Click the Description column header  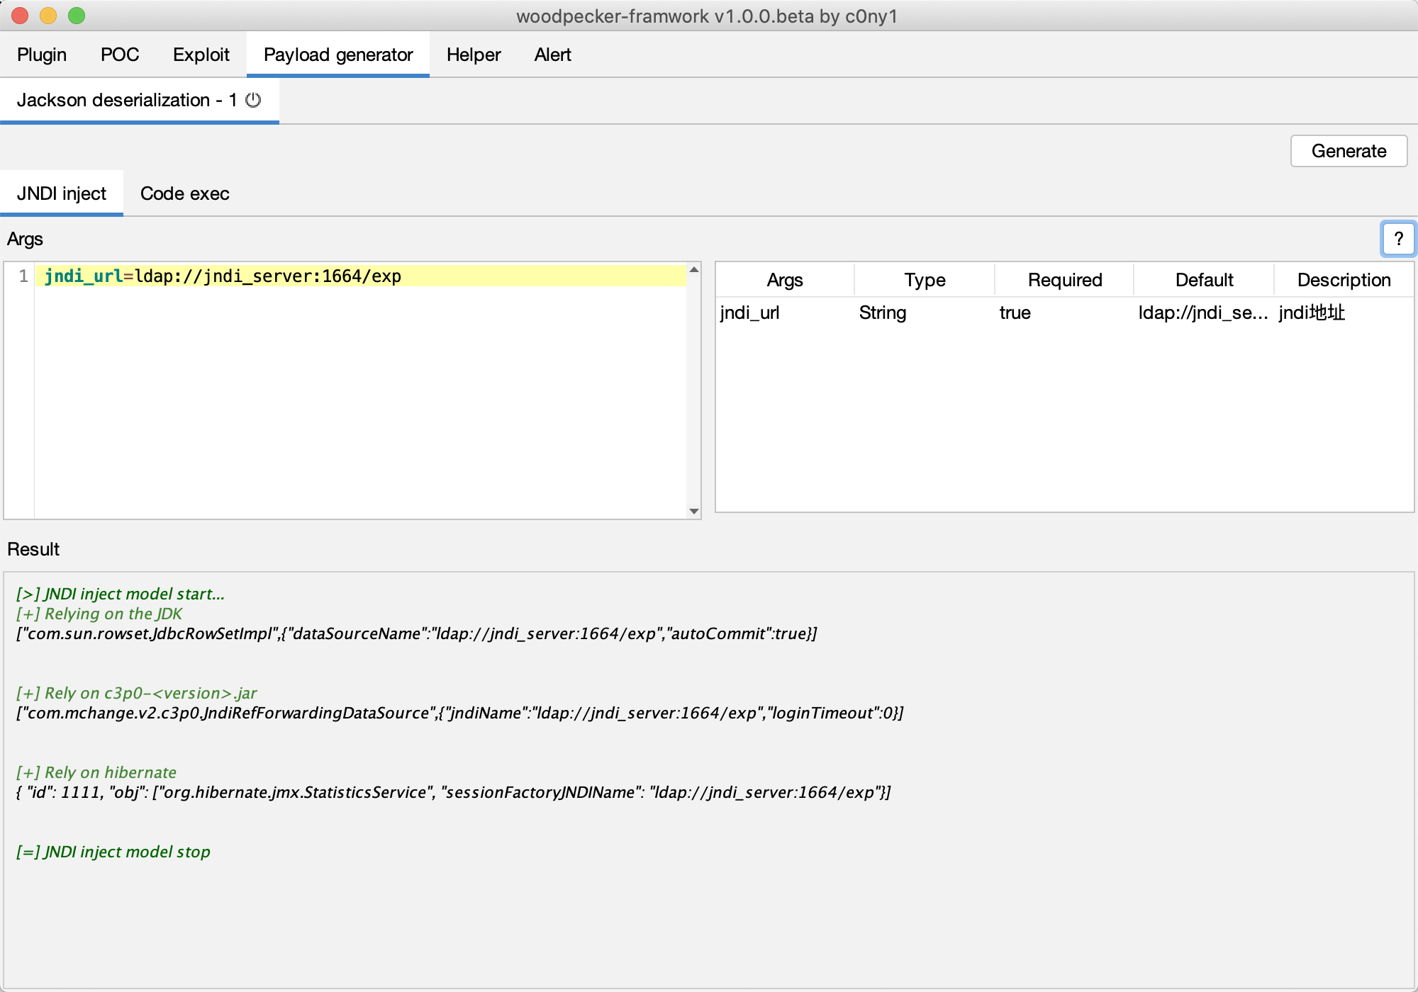tap(1344, 280)
